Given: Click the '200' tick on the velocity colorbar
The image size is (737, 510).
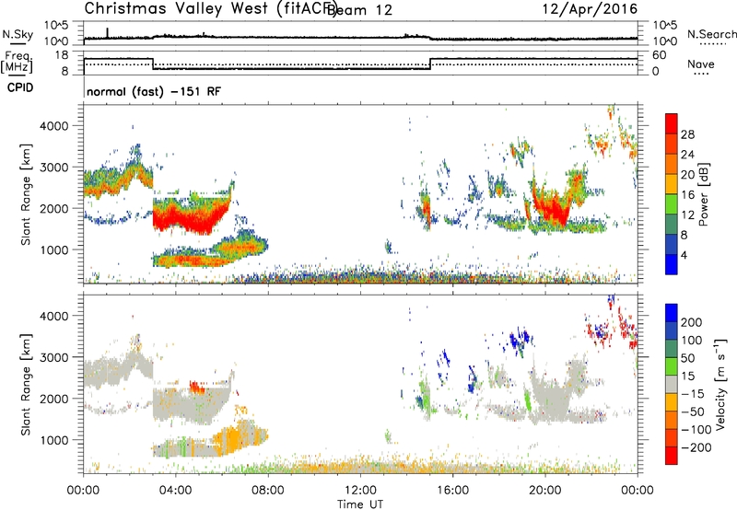Looking at the screenshot, I should click(692, 322).
